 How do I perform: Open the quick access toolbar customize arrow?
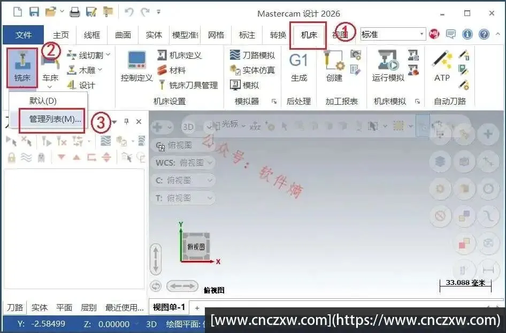coord(158,12)
